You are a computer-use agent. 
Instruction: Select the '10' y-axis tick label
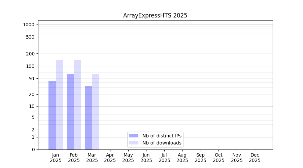pyautogui.click(x=32, y=106)
